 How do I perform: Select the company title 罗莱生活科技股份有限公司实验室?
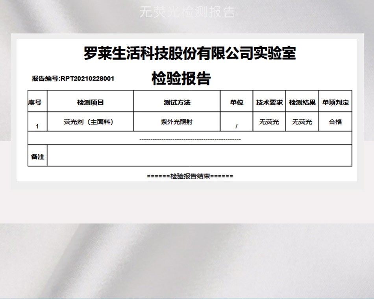(x=190, y=53)
